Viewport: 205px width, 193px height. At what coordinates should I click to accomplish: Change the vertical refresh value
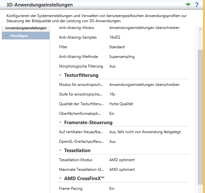coord(145,132)
